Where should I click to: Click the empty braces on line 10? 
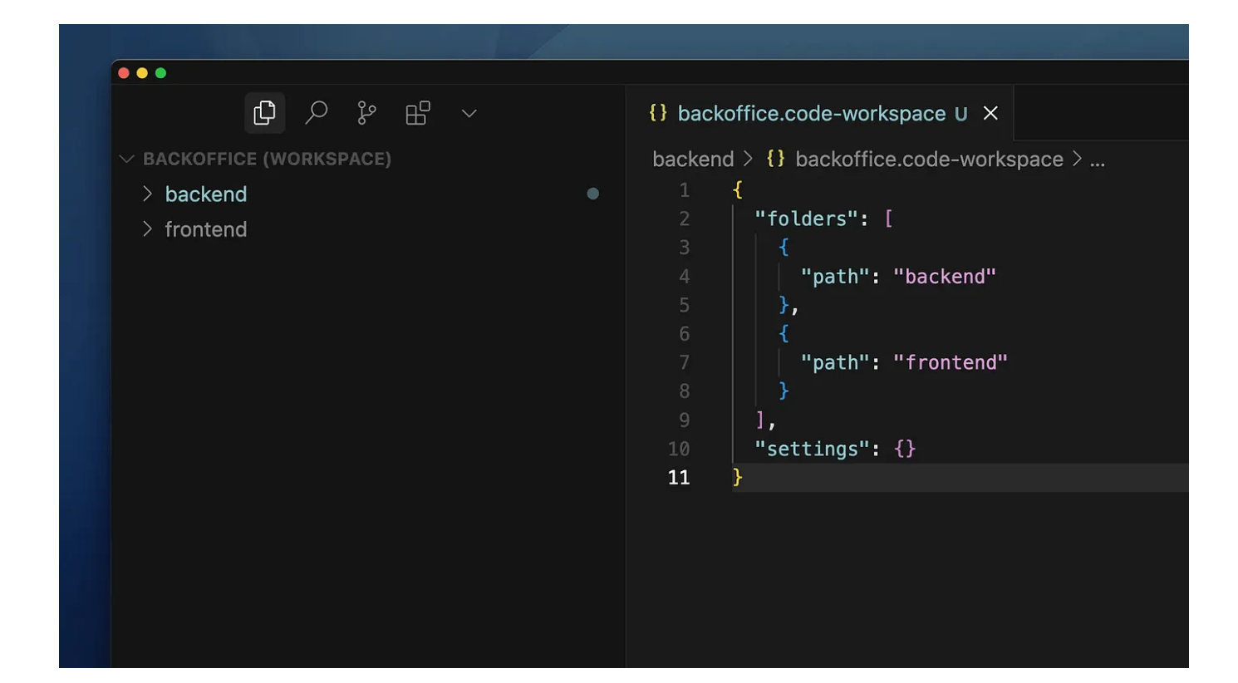pos(905,449)
